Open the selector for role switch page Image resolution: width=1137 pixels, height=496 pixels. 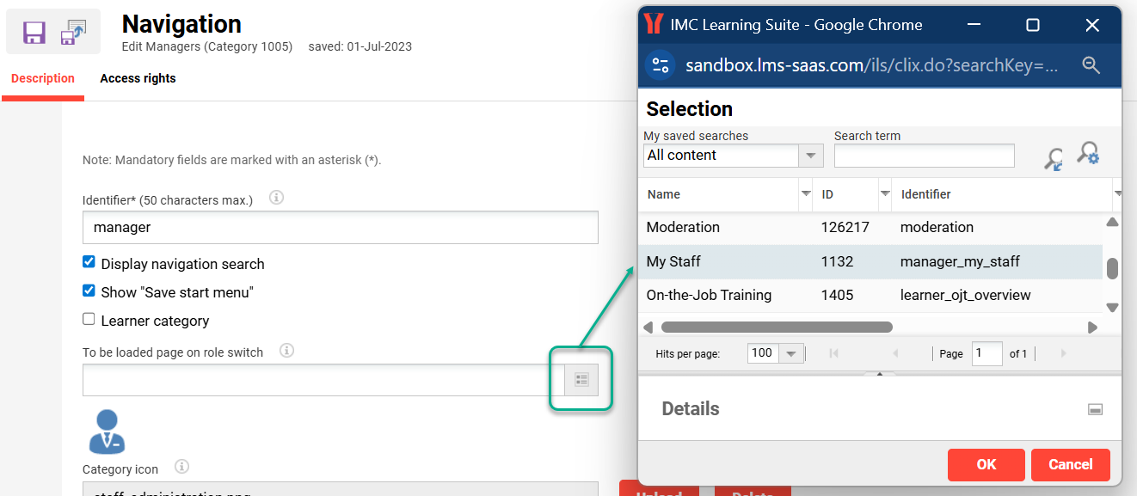pyautogui.click(x=582, y=379)
